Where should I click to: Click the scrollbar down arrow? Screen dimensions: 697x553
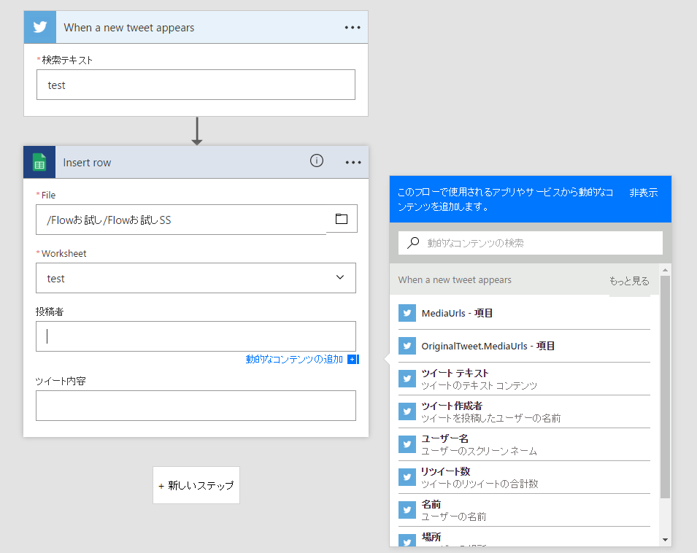pos(665,540)
